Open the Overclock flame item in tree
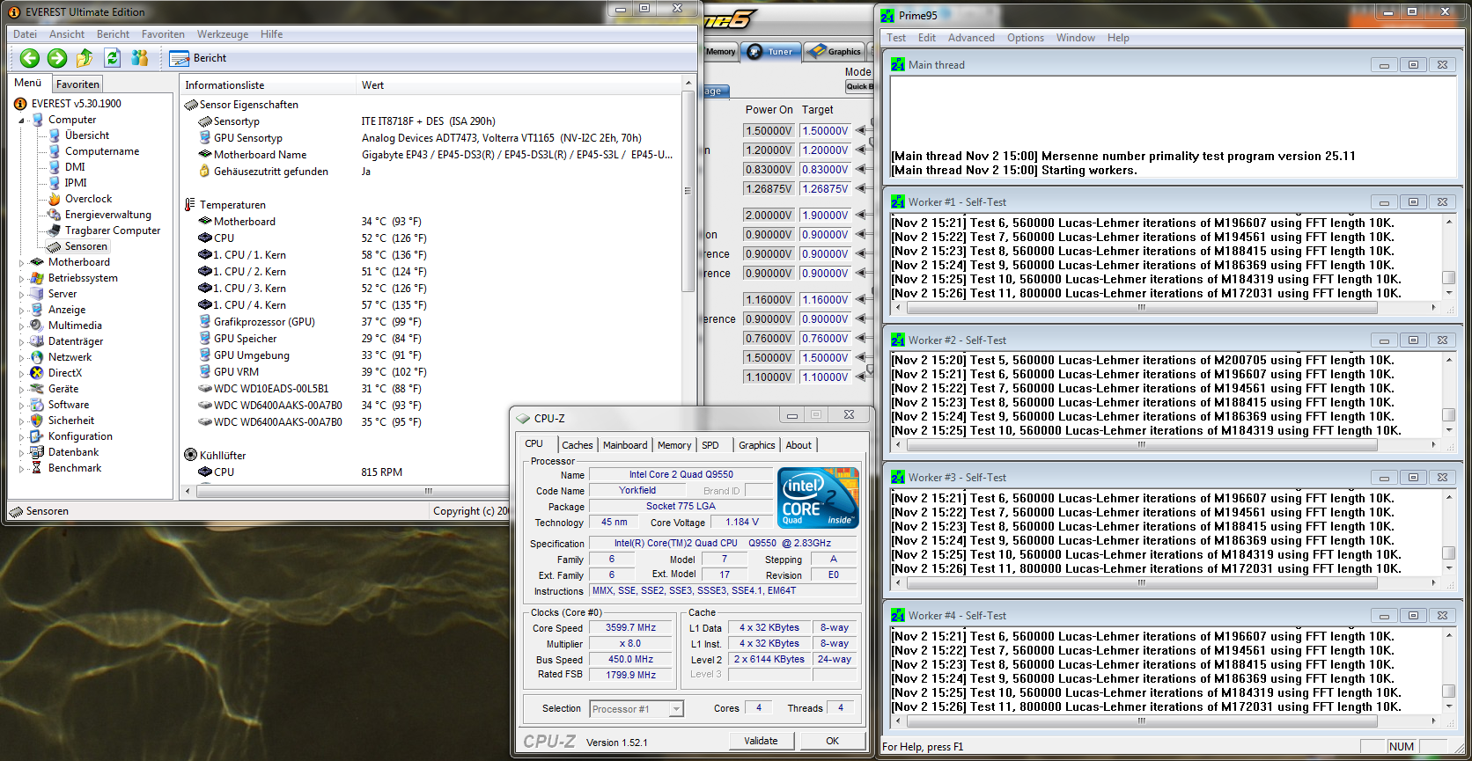This screenshot has height=761, width=1472. [79, 199]
